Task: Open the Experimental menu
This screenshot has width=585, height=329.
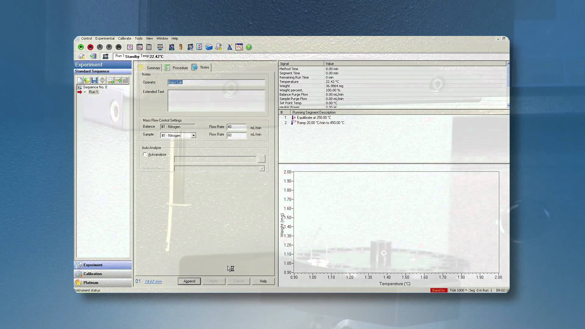Action: [105, 38]
